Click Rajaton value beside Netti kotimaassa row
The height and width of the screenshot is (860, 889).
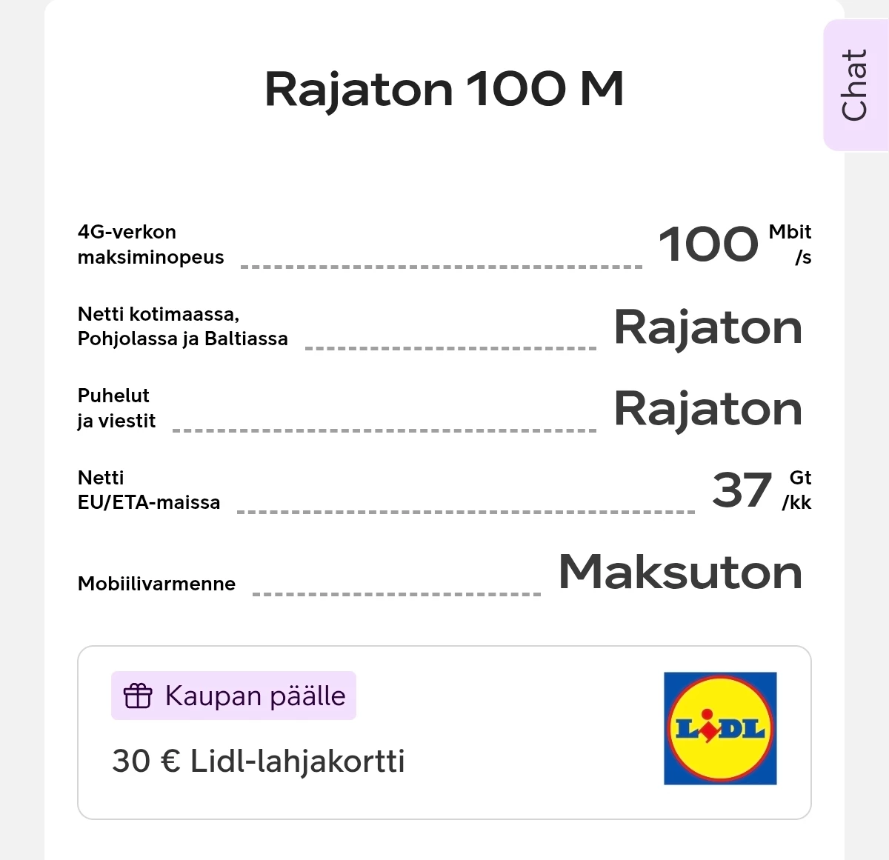click(x=708, y=327)
